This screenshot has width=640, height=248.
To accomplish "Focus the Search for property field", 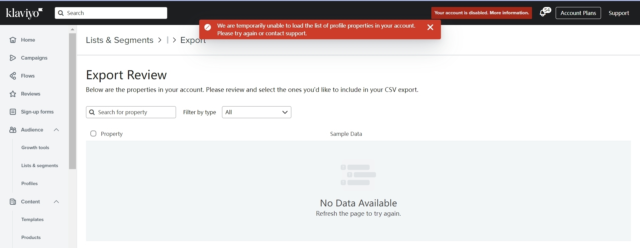I will tap(131, 112).
